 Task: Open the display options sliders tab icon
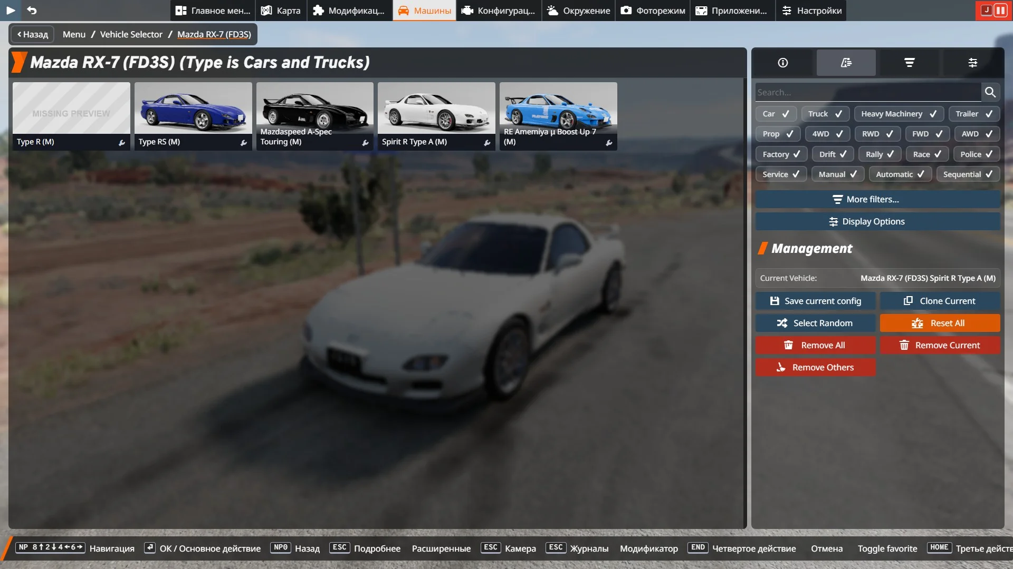pos(973,63)
